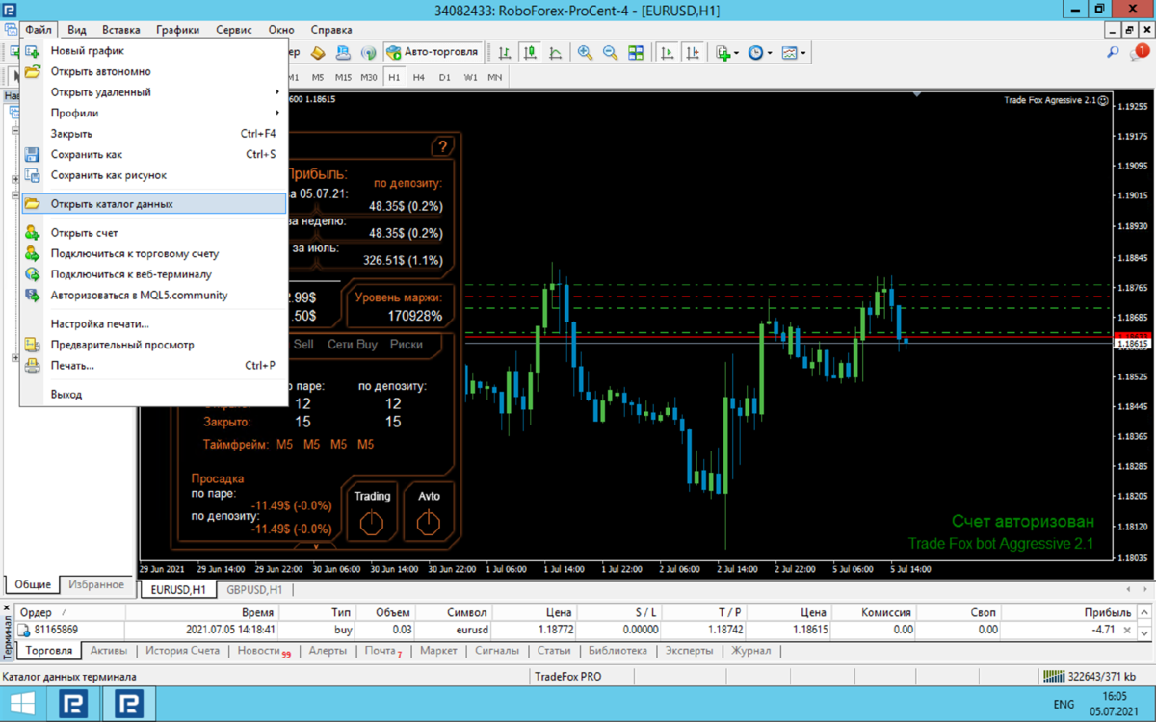Open the Вид menu
1156x722 pixels.
click(77, 30)
